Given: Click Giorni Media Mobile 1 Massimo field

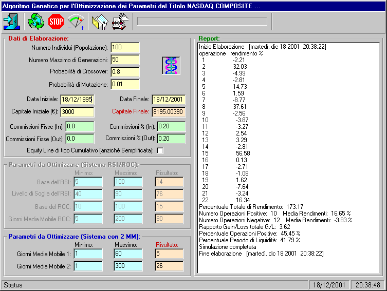Looking at the screenshot, I should pos(128,254).
